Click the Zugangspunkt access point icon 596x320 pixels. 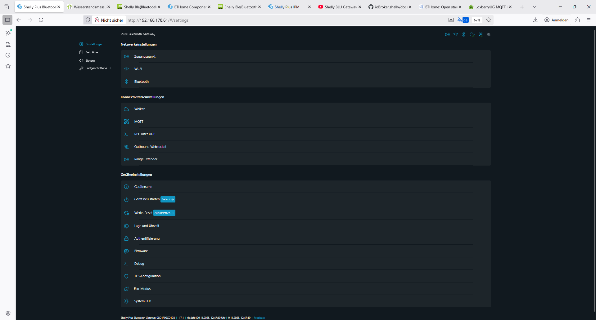coord(126,56)
